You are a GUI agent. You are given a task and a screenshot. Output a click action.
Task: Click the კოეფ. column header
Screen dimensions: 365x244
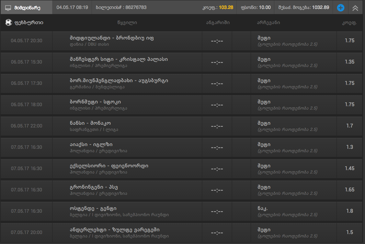(x=349, y=23)
